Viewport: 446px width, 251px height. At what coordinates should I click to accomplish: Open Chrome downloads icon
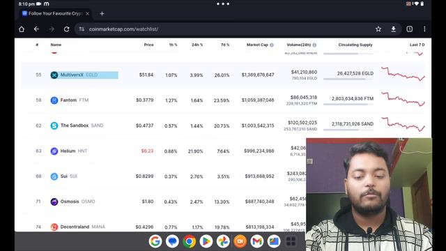393,29
